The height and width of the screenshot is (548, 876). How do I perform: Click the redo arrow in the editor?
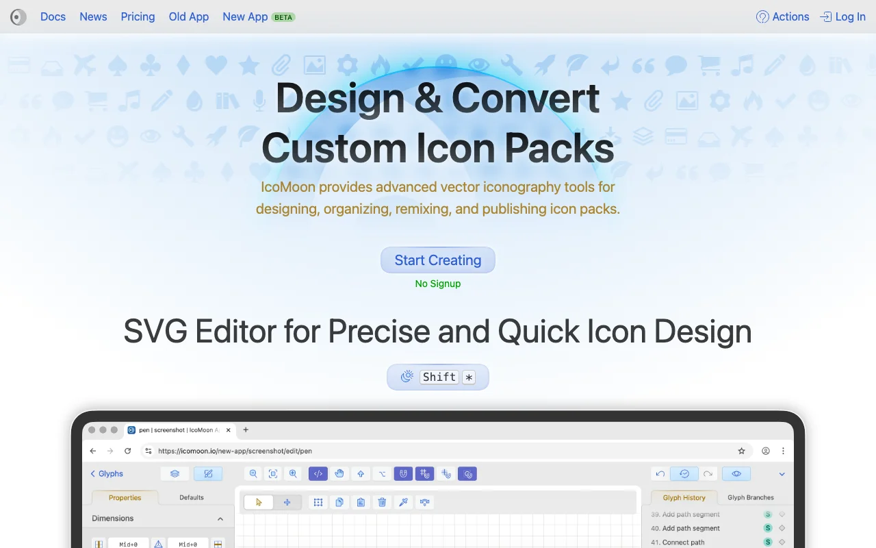tap(708, 473)
